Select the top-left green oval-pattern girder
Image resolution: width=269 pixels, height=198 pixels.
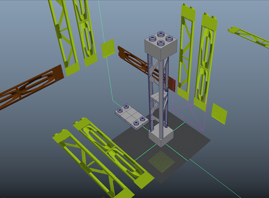coord(85,33)
